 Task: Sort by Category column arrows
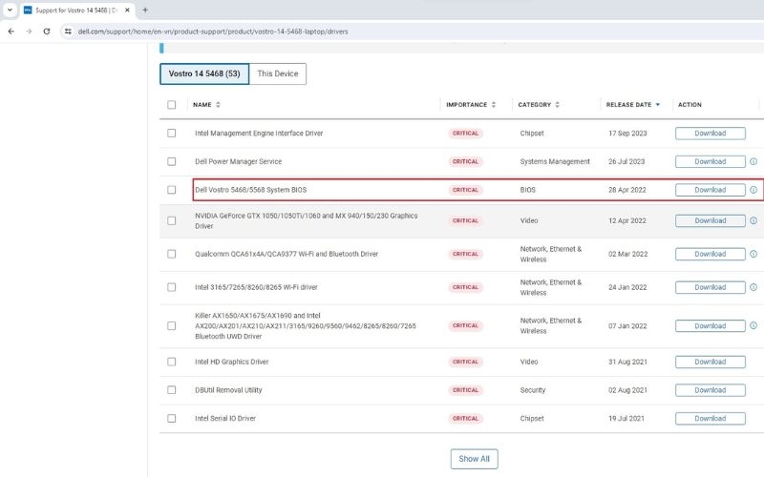click(x=558, y=105)
